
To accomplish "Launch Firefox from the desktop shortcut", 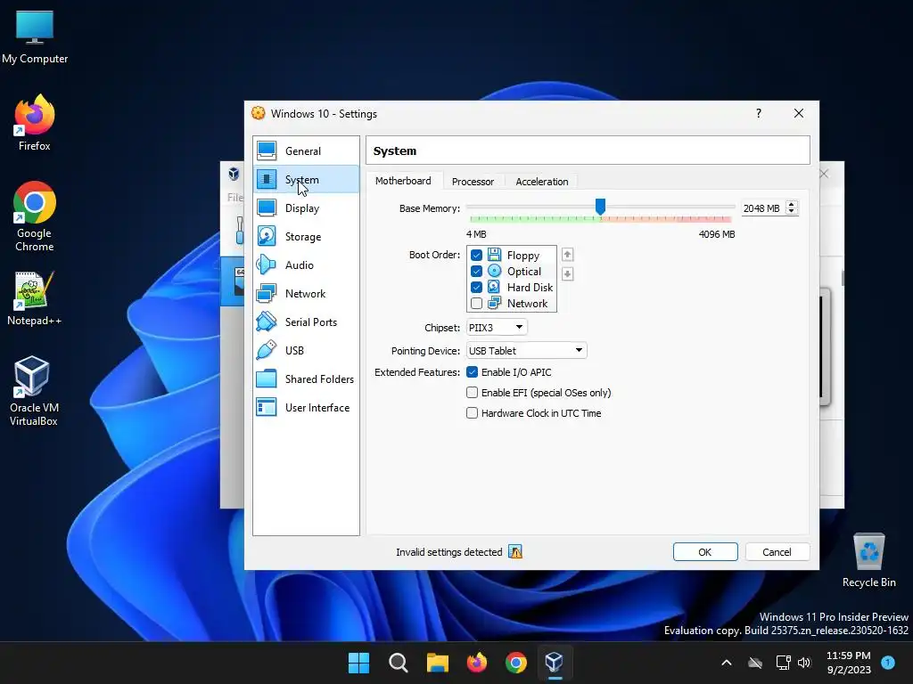I will tap(35, 123).
